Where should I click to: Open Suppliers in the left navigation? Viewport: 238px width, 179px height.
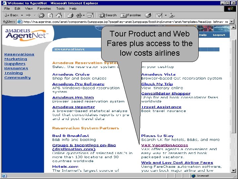tap(15, 64)
